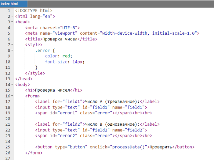Click the "UTF-8" charset value
Screen dimensions: 214x160
(70, 28)
